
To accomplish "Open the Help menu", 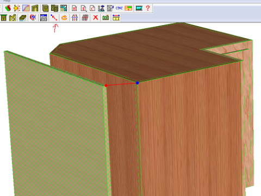I will (x=7, y=1).
